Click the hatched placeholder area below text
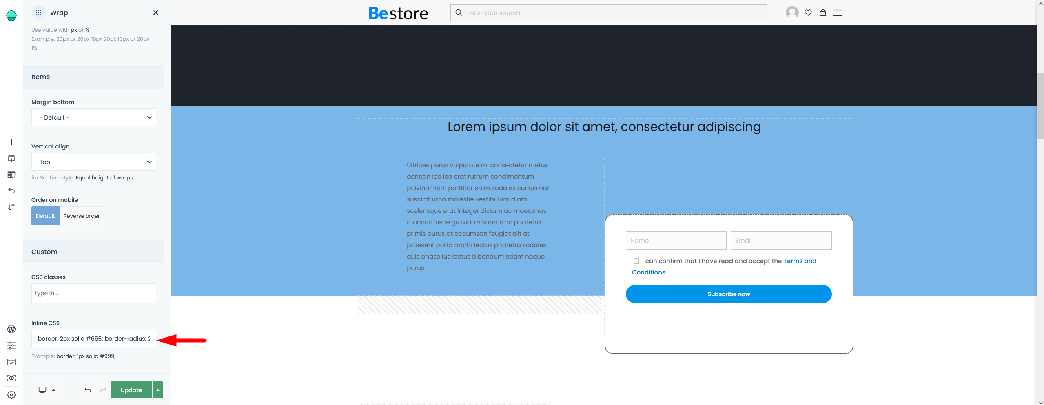1044x405 pixels. 480,305
